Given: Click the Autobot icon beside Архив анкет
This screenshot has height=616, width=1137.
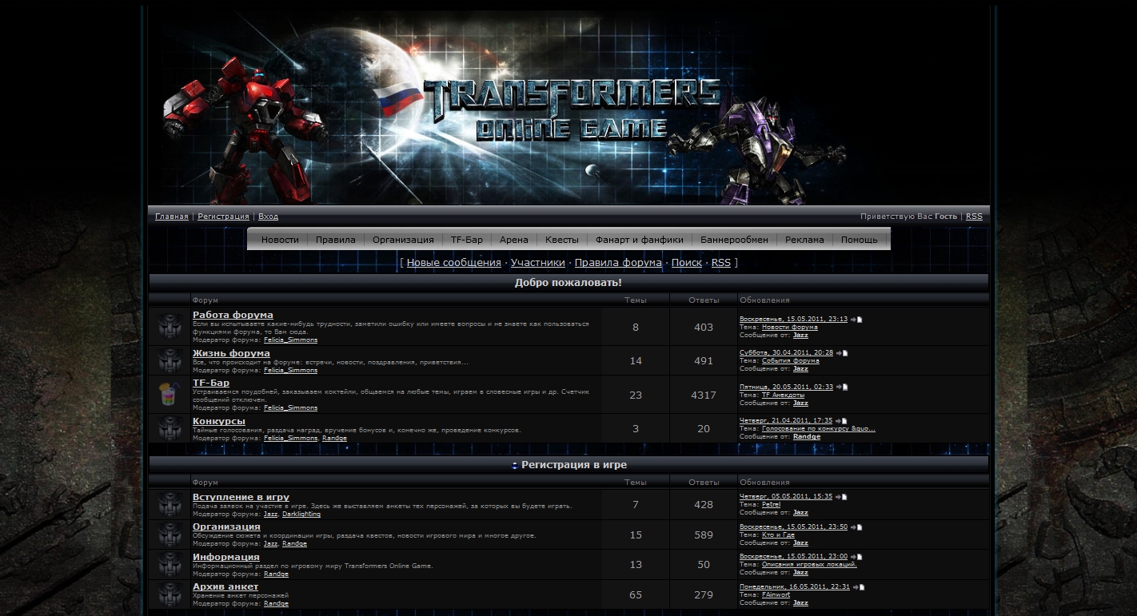Looking at the screenshot, I should [170, 594].
